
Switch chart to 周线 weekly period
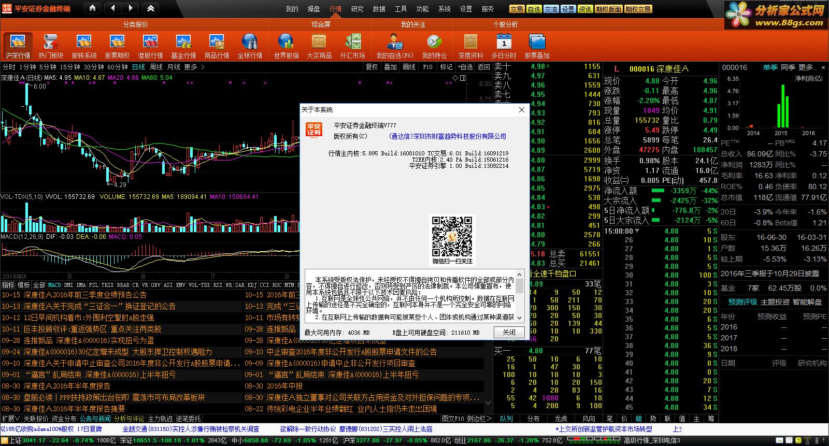pos(156,67)
